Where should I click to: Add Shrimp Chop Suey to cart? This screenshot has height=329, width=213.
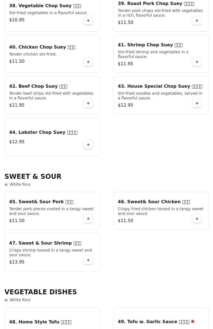[197, 62]
